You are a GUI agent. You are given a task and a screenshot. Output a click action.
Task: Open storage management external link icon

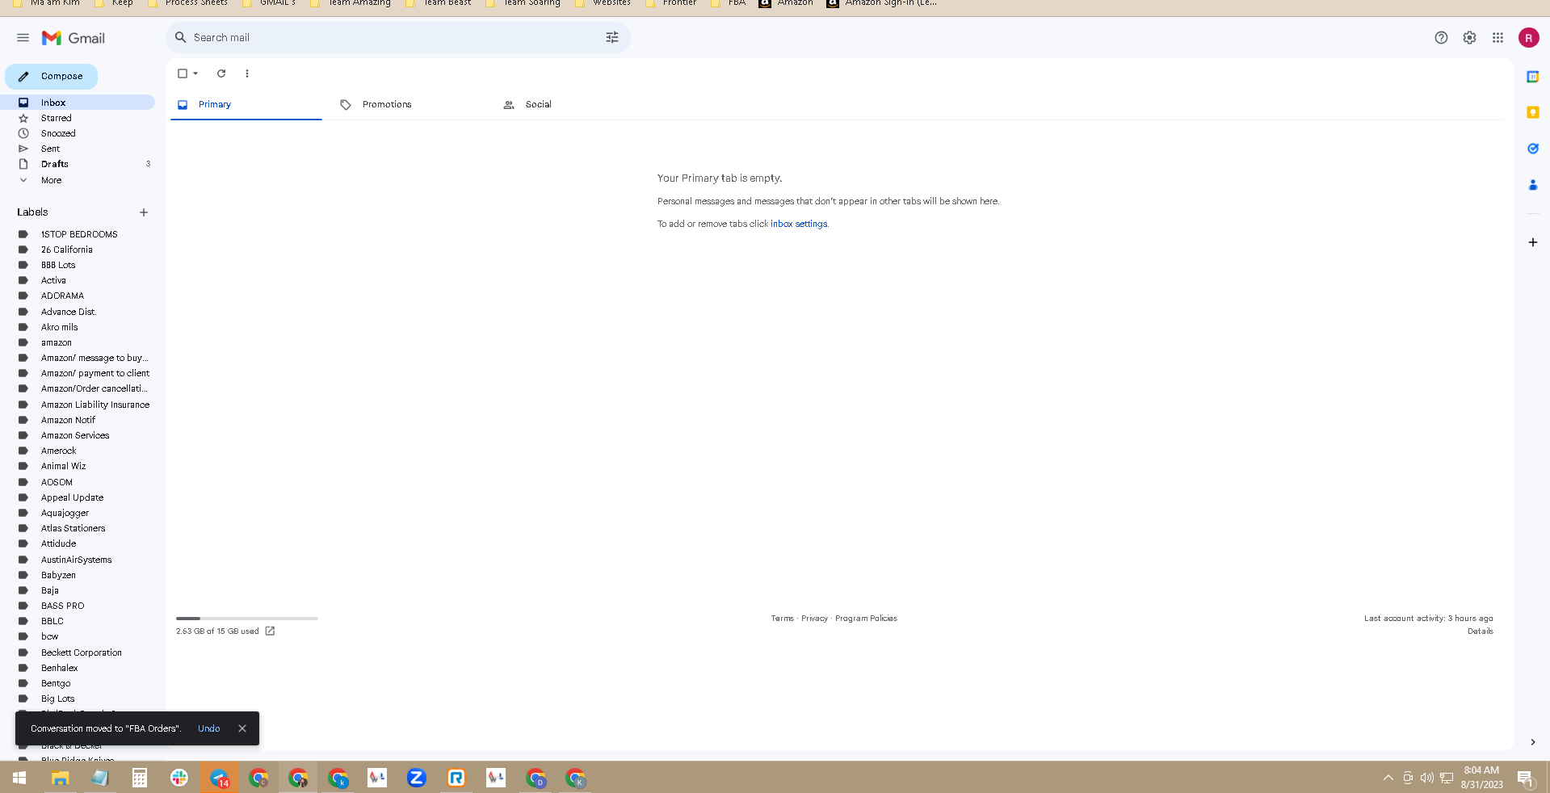point(270,631)
